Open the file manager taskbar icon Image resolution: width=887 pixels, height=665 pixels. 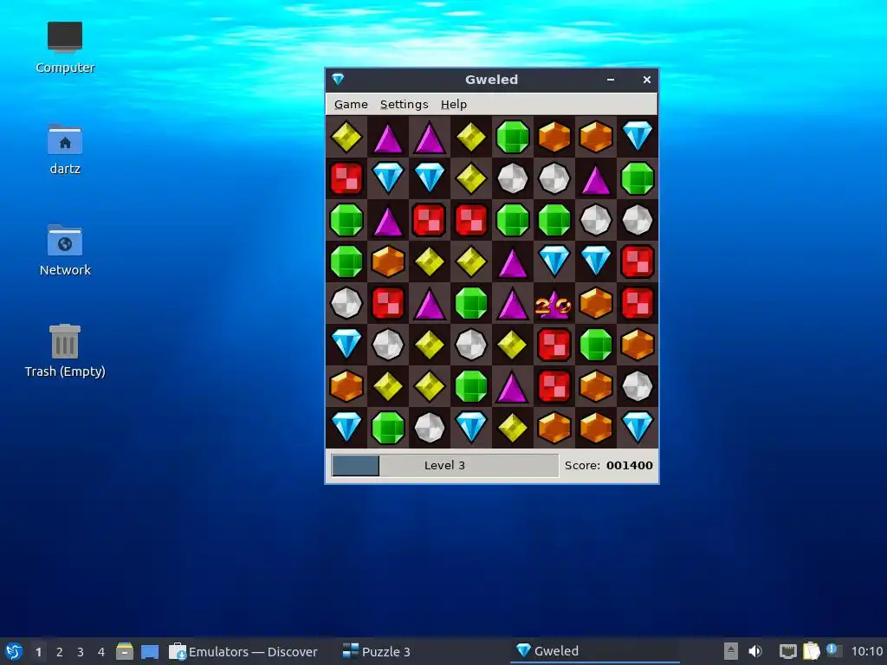125,651
